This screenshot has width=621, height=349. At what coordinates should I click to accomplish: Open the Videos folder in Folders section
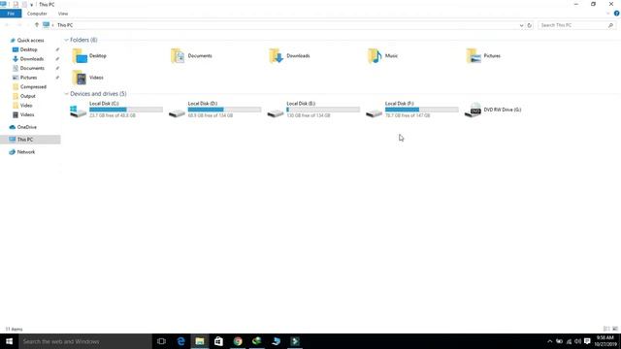(x=88, y=78)
